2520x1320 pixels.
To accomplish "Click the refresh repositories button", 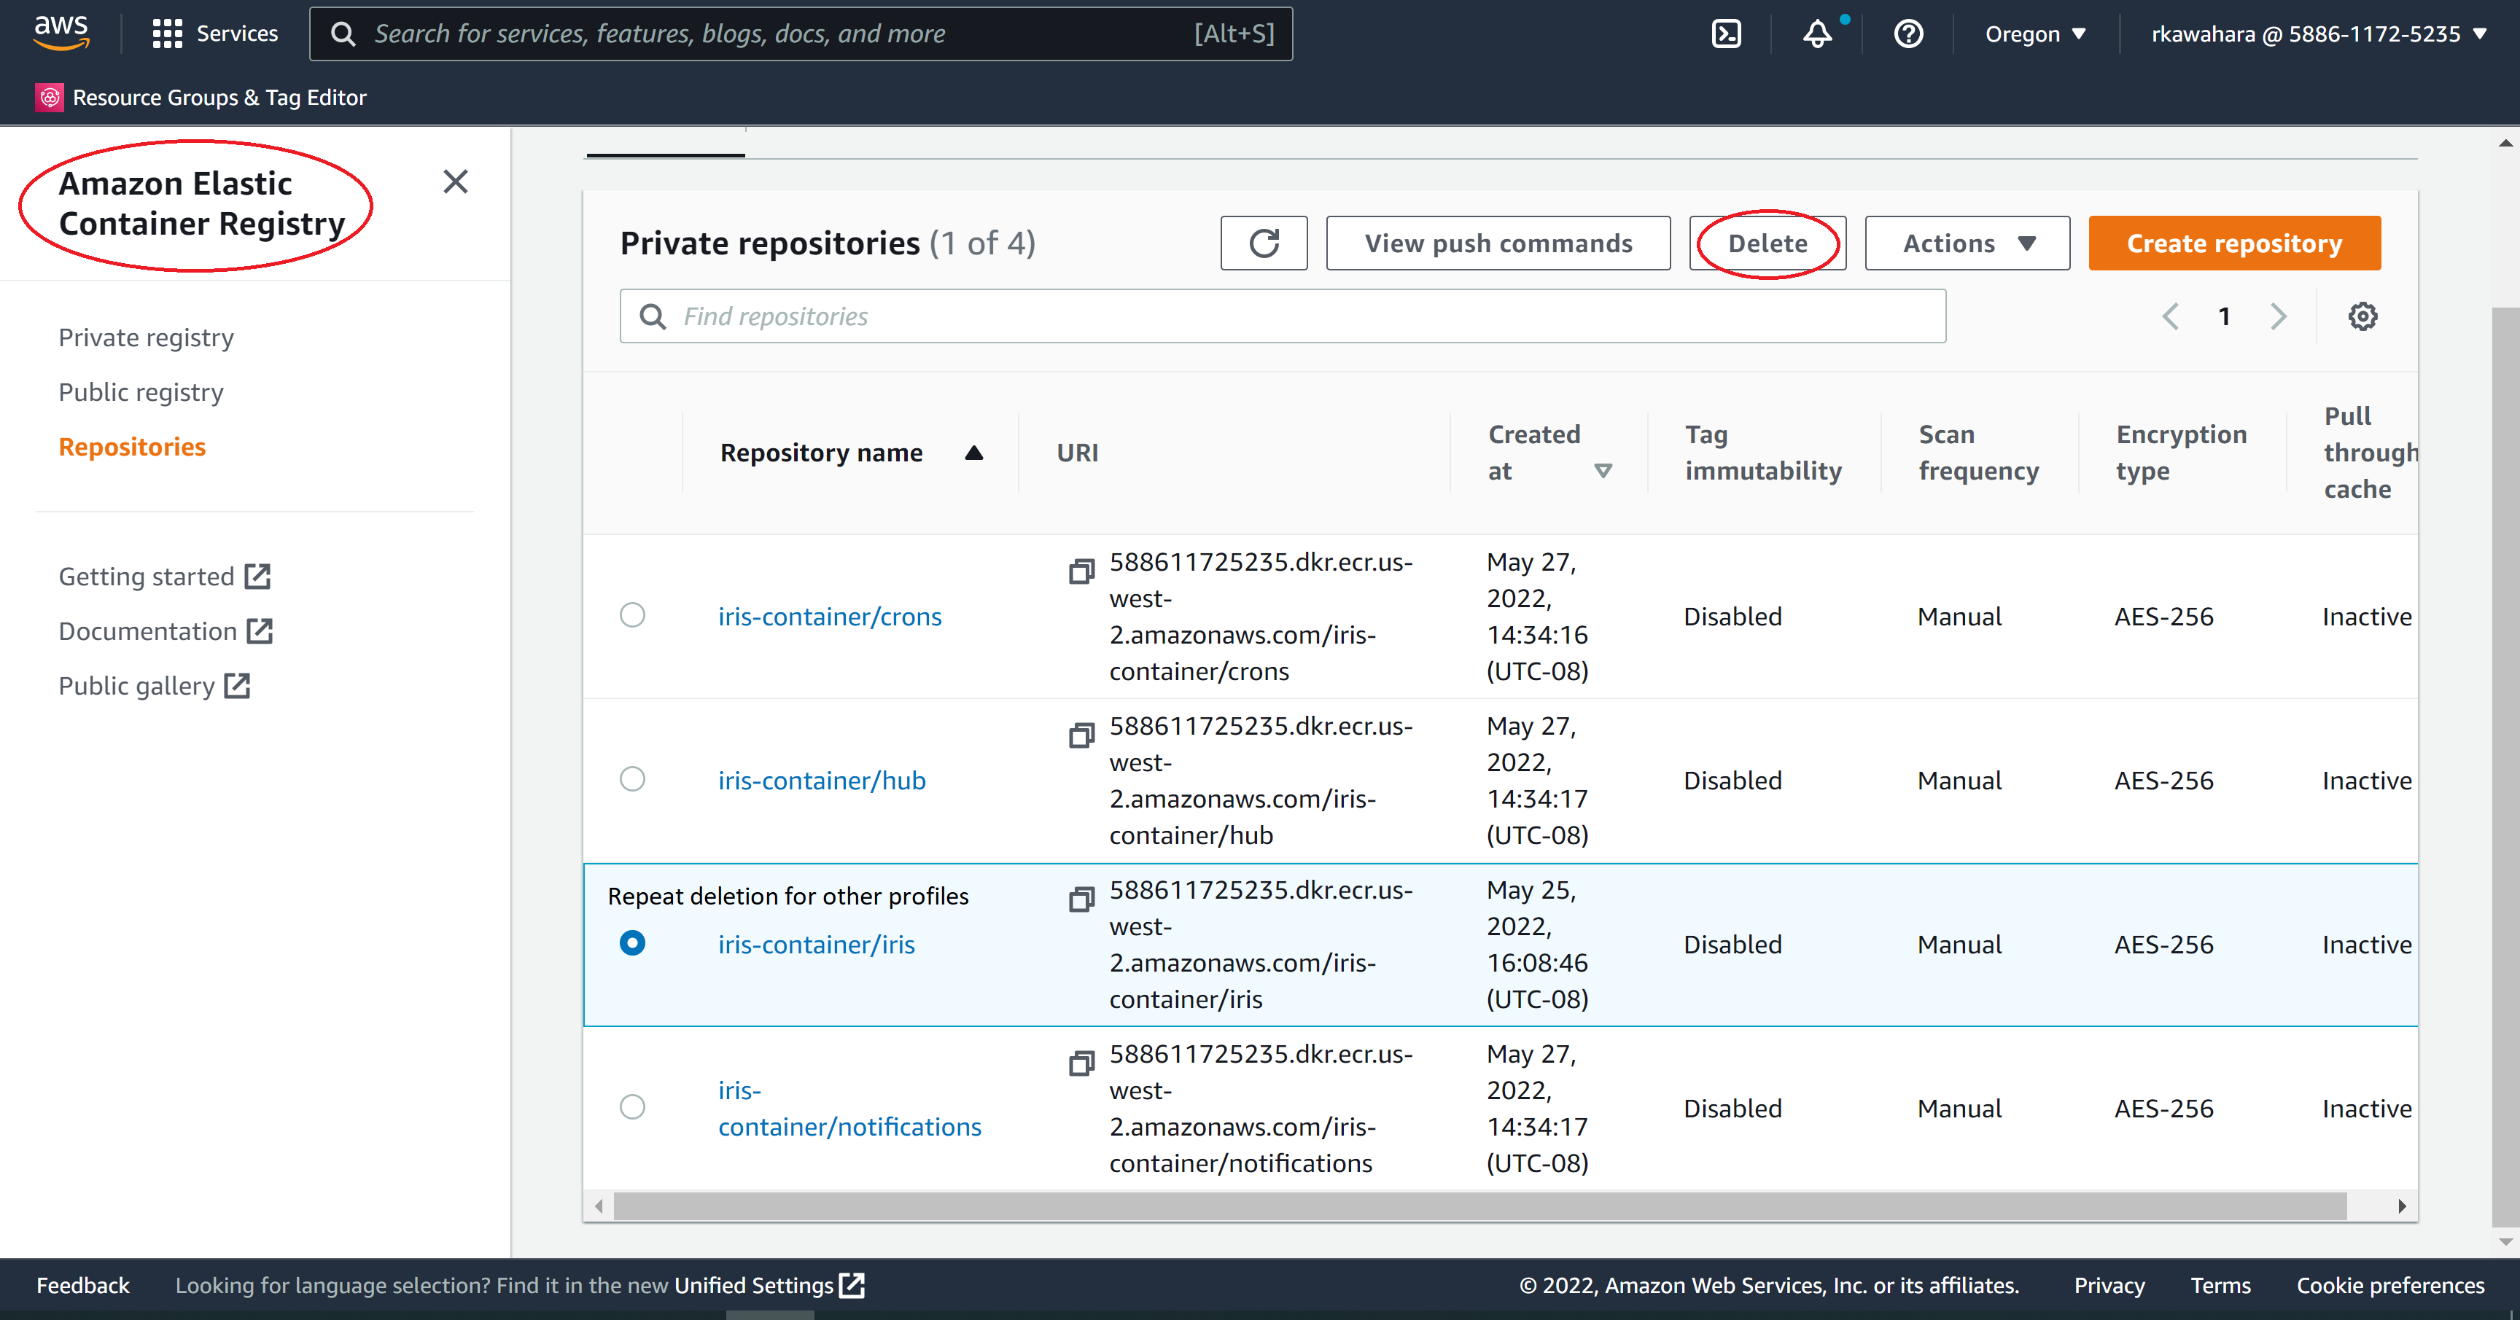I will tap(1263, 243).
